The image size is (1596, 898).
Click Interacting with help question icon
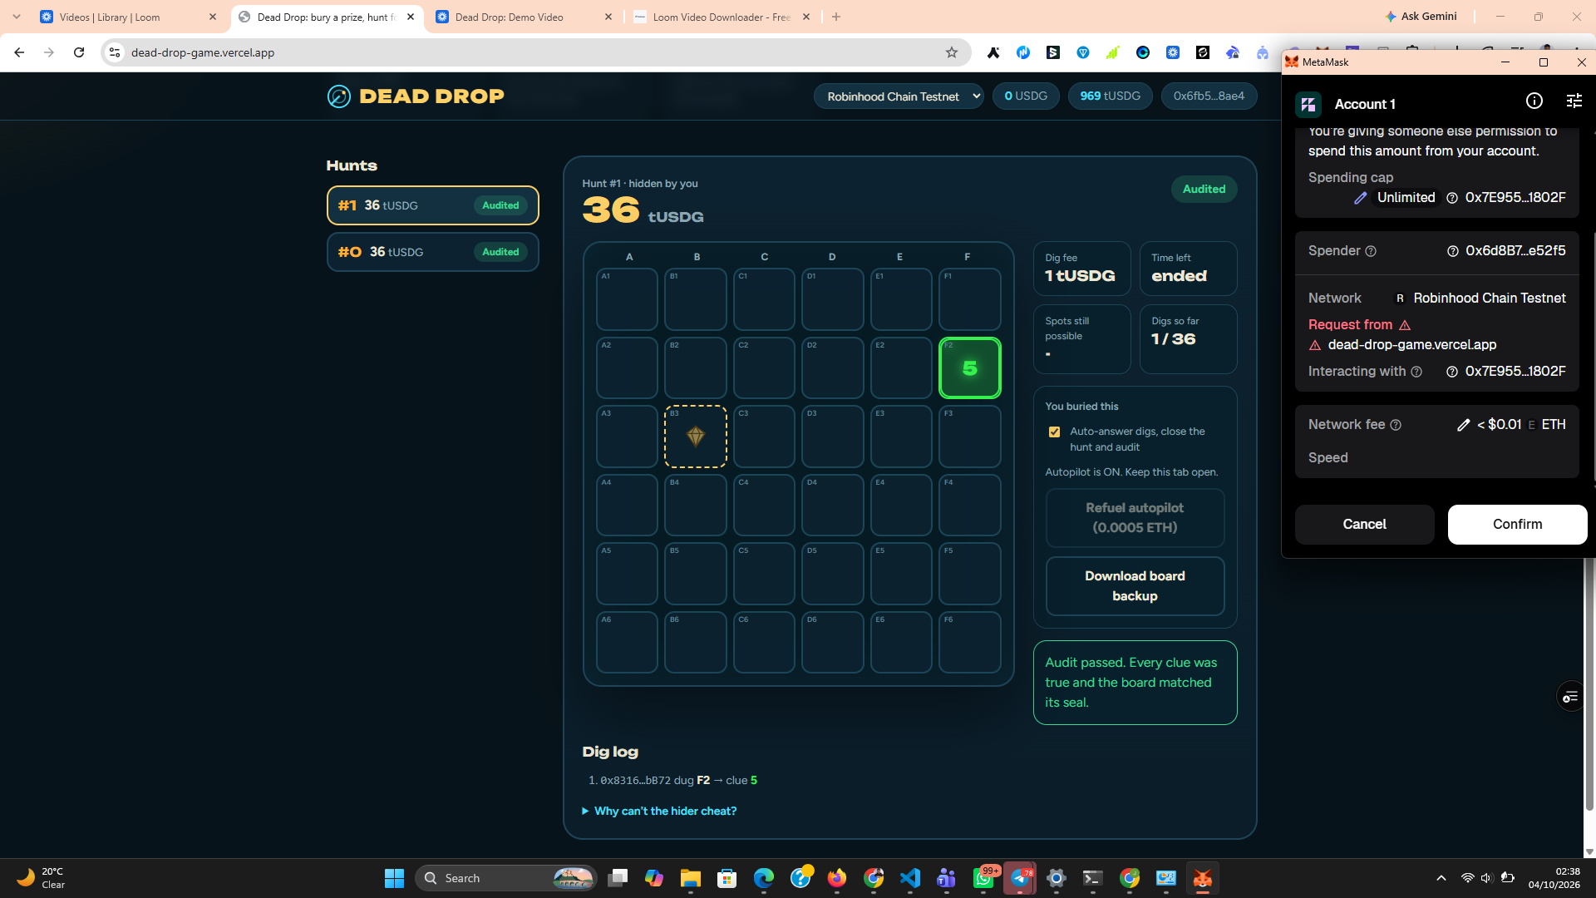pos(1416,372)
